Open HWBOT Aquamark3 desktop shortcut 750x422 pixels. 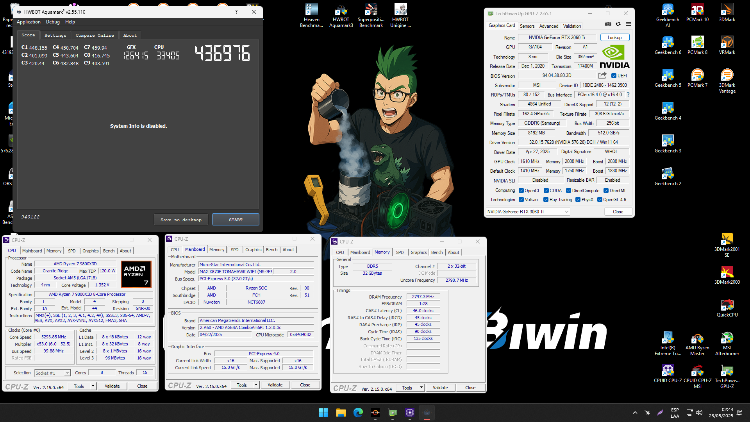(341, 16)
